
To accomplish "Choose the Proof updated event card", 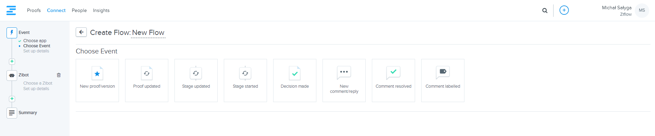I will point(147,81).
